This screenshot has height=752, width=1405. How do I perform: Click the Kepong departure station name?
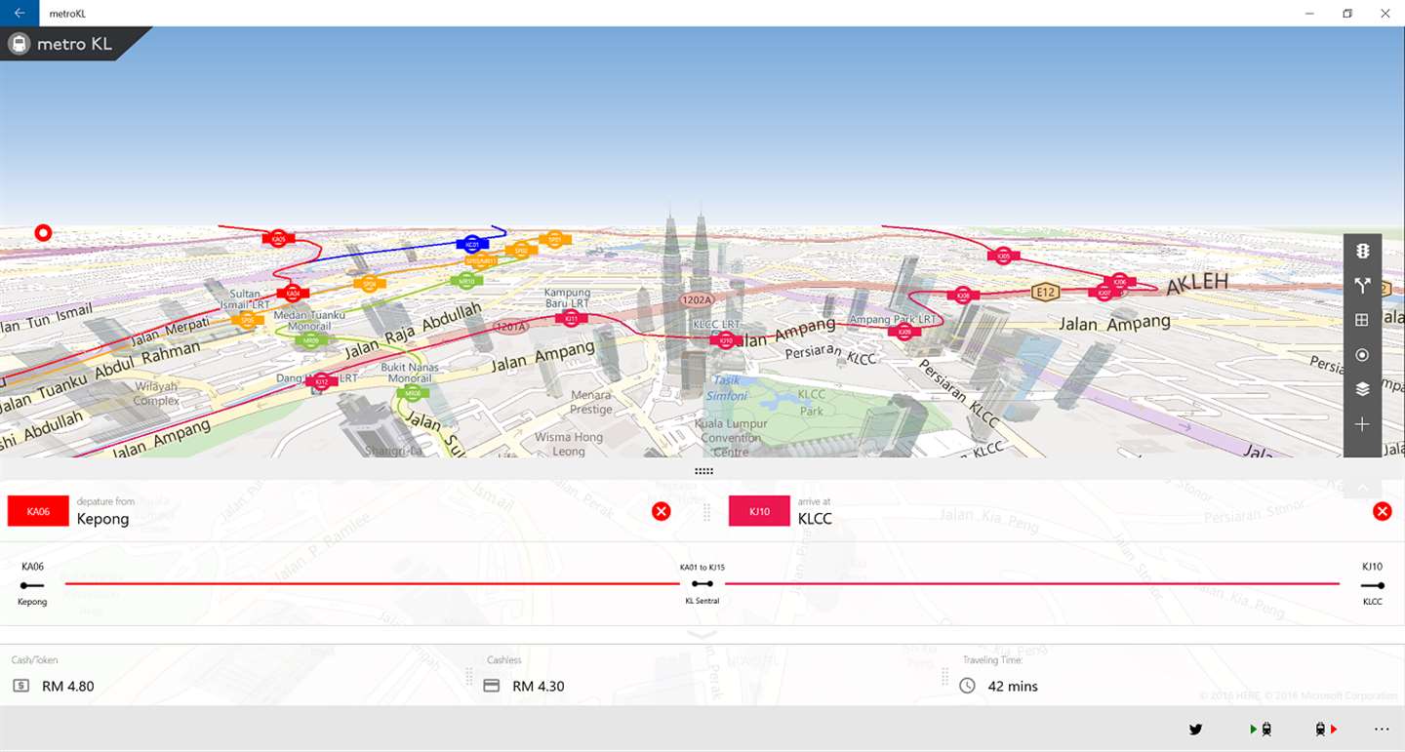click(x=102, y=519)
